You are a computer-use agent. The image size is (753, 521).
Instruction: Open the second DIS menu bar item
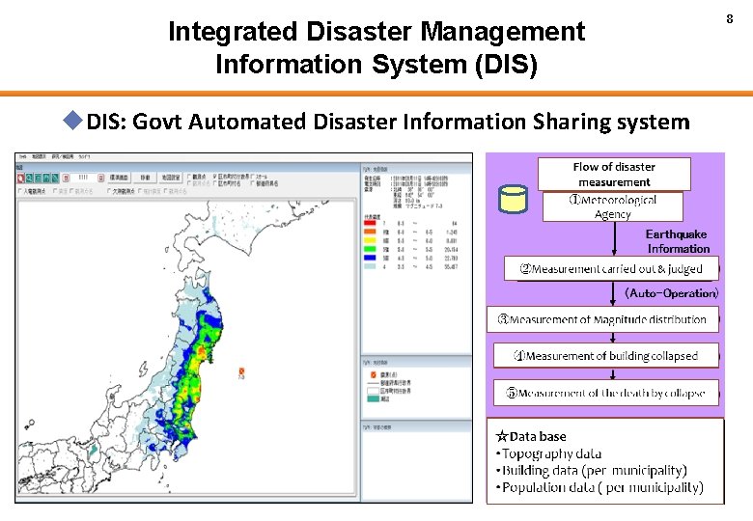click(x=40, y=157)
